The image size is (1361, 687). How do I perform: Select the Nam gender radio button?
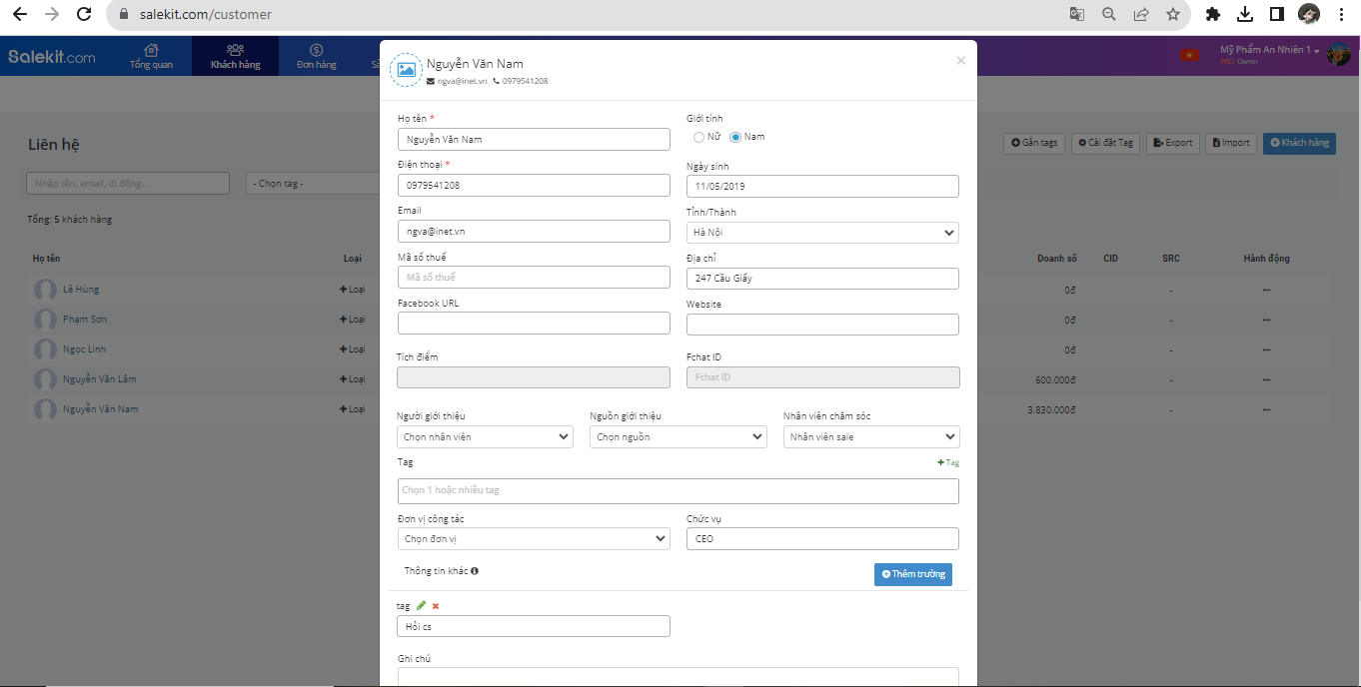click(x=736, y=137)
